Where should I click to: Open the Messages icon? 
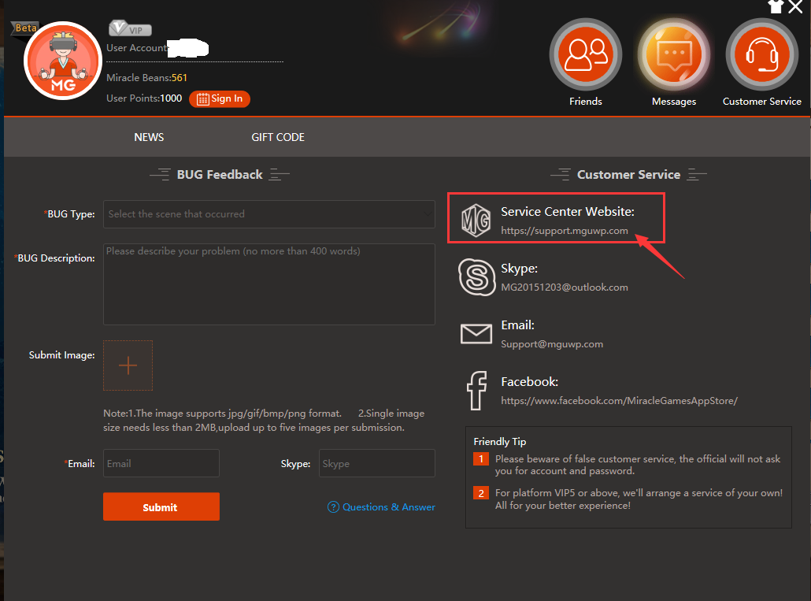[673, 54]
